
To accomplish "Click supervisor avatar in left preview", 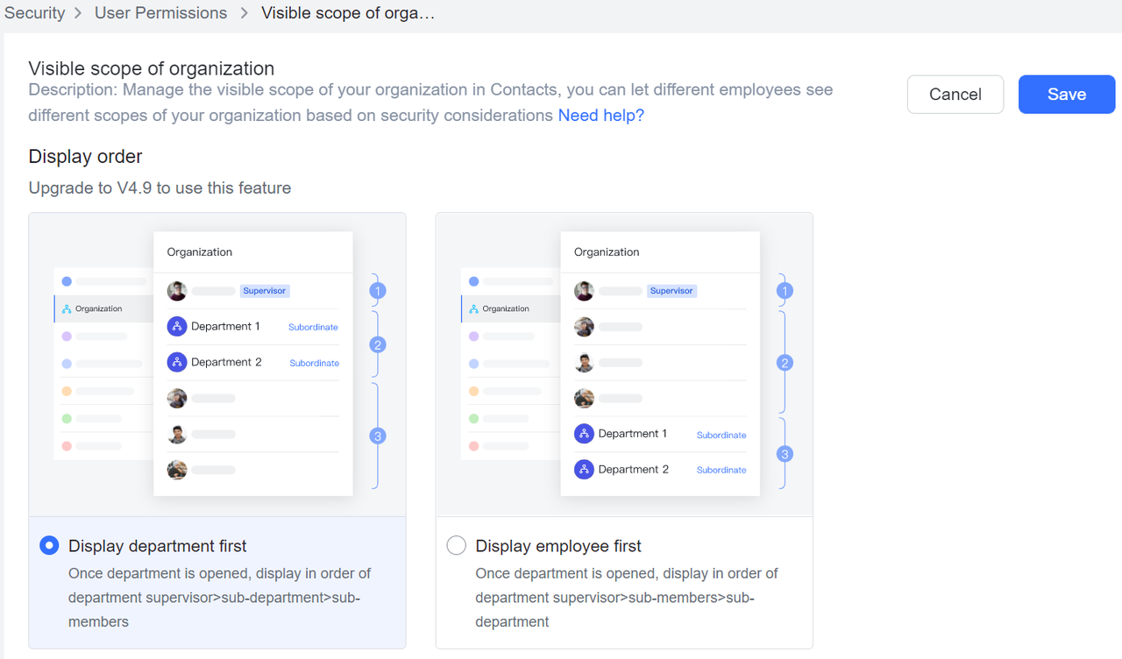I will point(177,291).
